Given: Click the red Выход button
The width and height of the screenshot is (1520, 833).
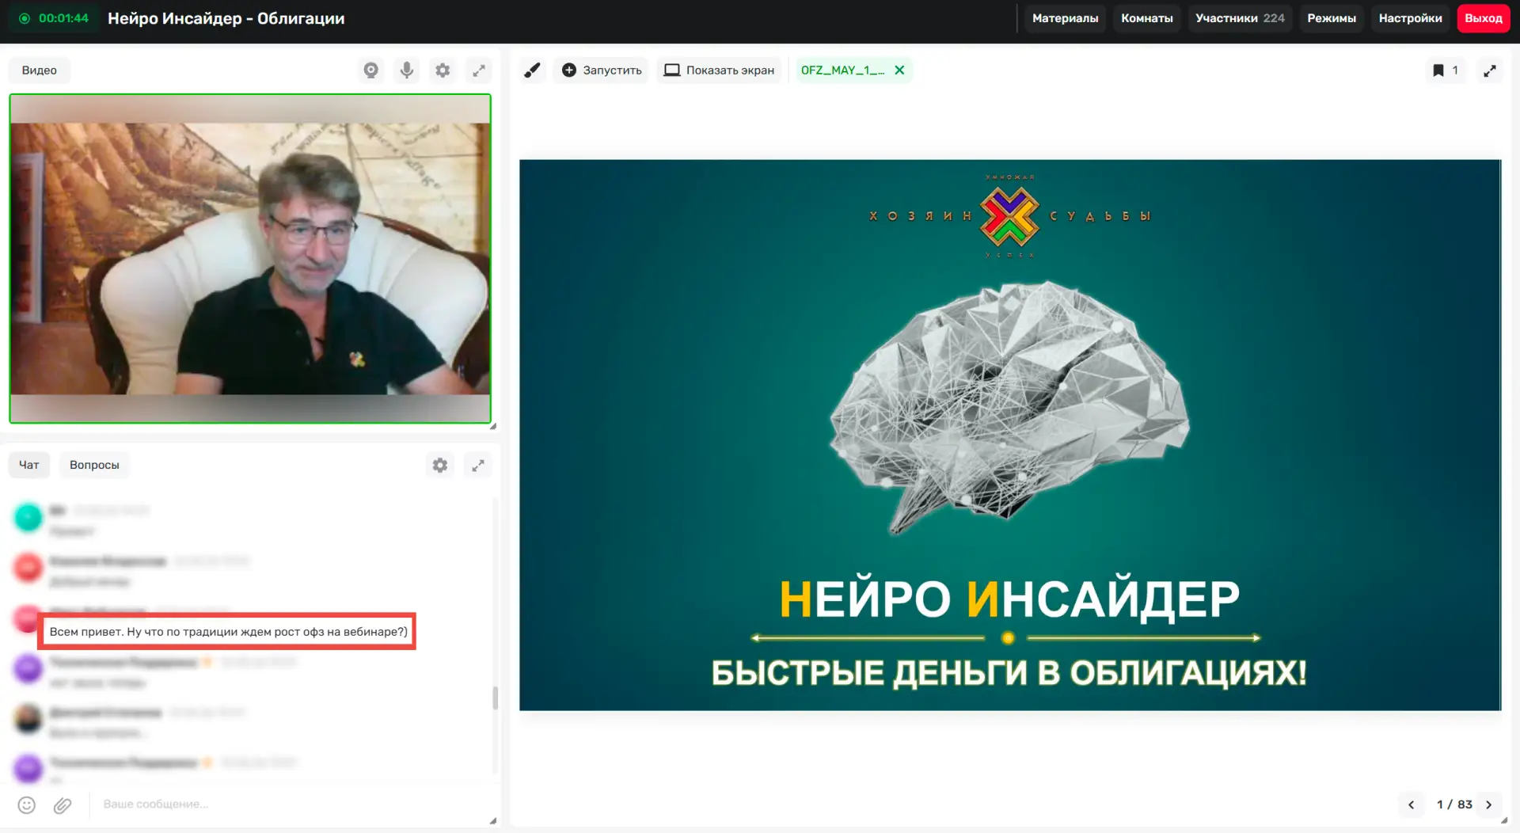Looking at the screenshot, I should [x=1483, y=18].
